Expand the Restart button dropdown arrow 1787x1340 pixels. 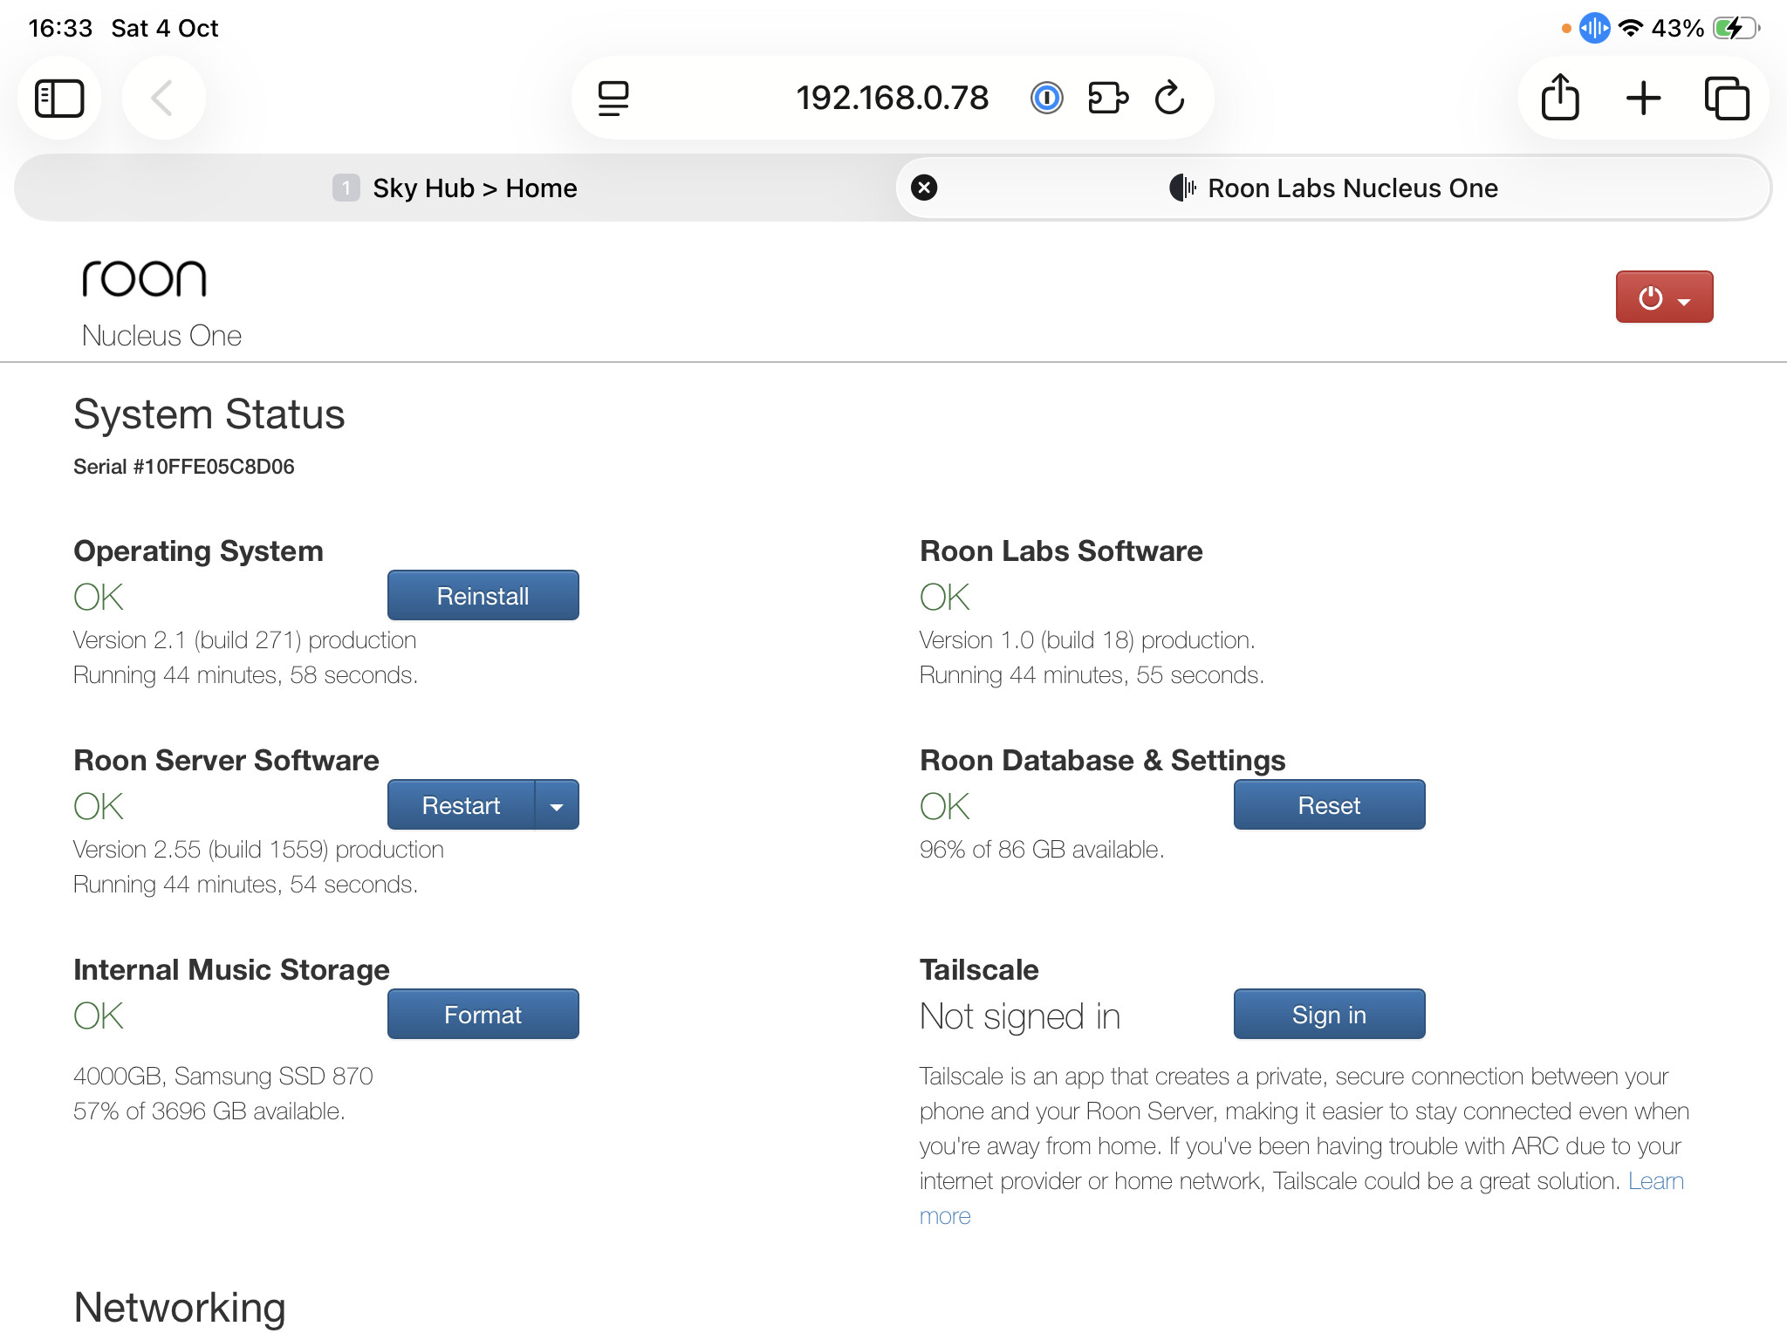557,806
